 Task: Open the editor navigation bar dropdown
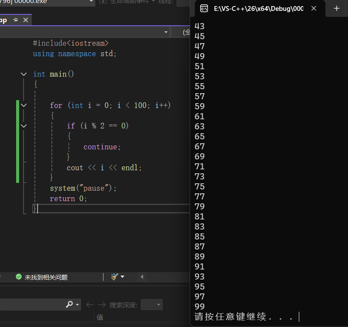(166, 32)
